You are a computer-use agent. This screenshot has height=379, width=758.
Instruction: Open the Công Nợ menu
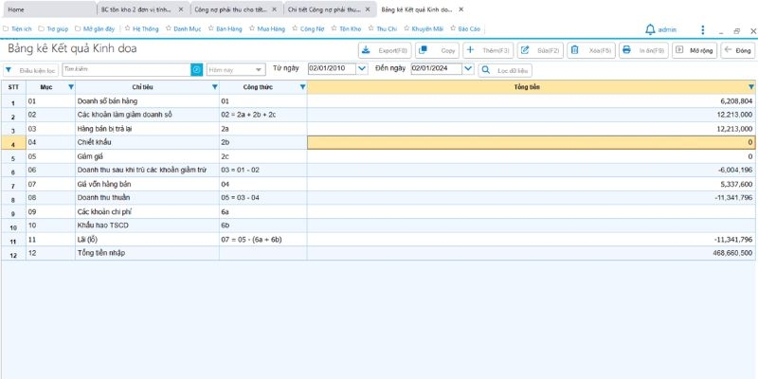click(308, 29)
